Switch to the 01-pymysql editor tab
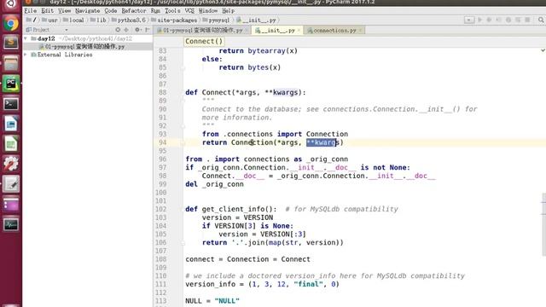Screen dimensions: 546x307 202,31
